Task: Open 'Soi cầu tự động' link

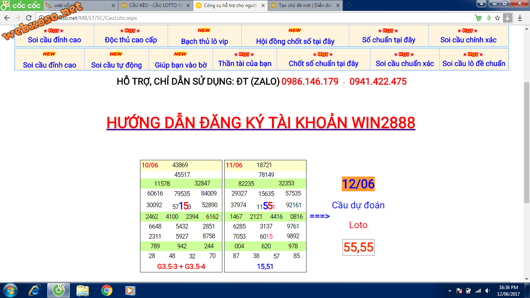Action: [x=116, y=65]
